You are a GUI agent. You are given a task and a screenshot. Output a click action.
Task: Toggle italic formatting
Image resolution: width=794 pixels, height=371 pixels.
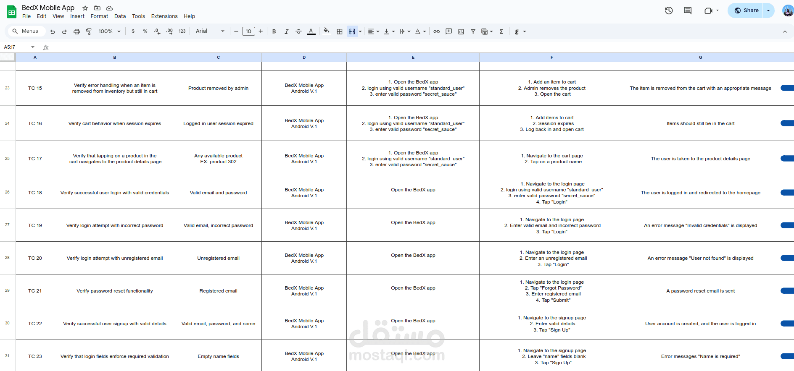pyautogui.click(x=286, y=31)
